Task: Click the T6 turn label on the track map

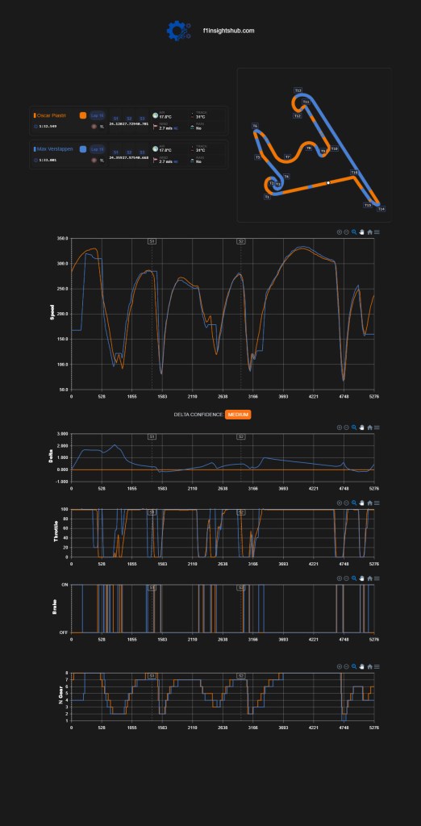Action: (255, 126)
